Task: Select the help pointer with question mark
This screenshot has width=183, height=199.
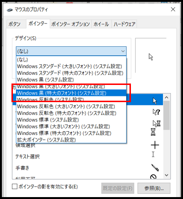Action: (x=156, y=112)
